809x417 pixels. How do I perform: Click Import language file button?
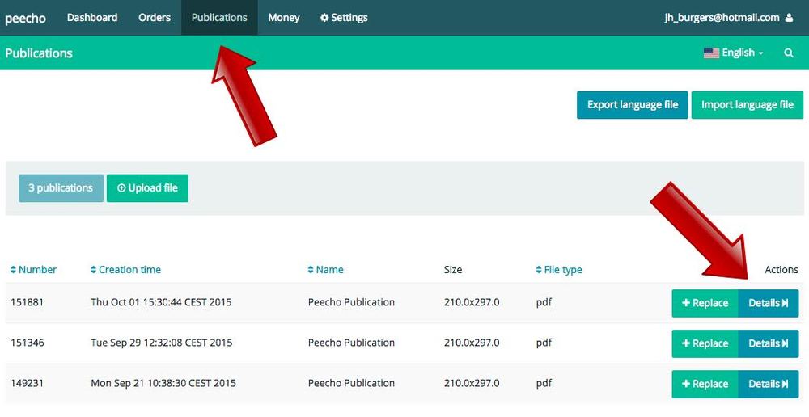(x=747, y=104)
